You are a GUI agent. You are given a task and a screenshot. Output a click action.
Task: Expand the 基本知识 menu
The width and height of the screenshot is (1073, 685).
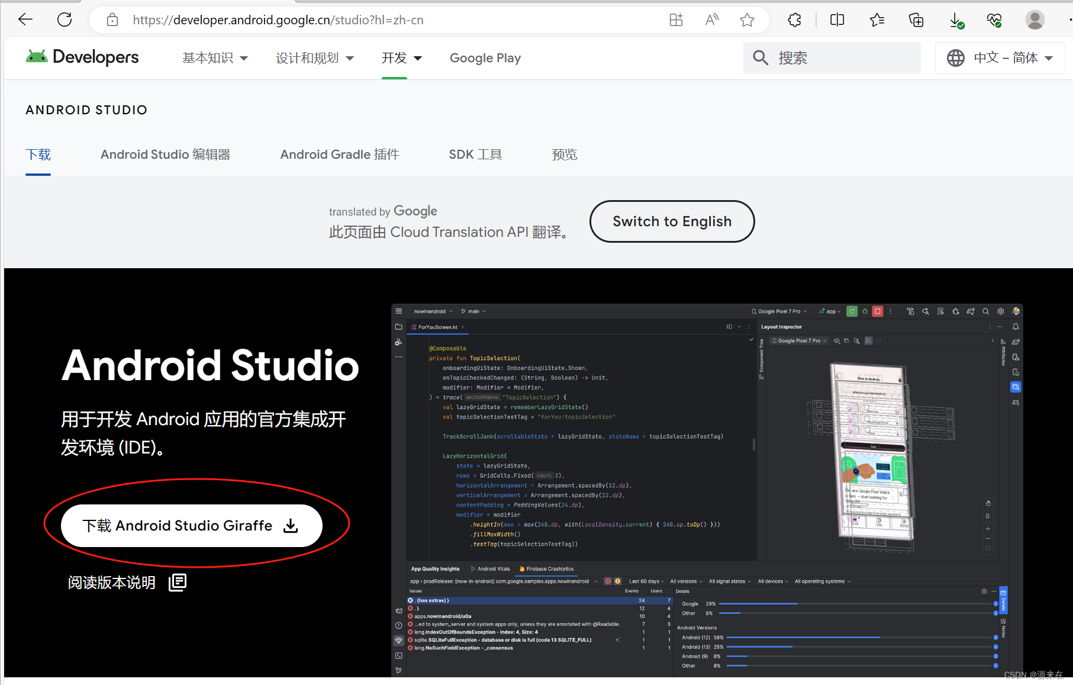[x=215, y=58]
